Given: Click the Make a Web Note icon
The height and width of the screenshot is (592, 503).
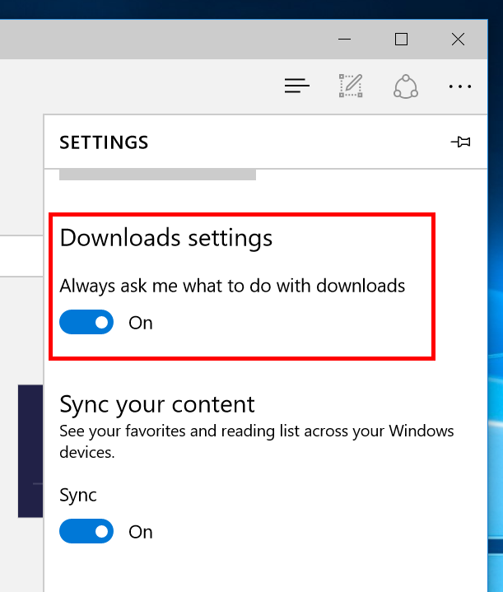Looking at the screenshot, I should coord(351,85).
